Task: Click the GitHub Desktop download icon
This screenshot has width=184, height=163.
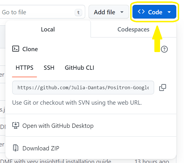Action: click(16, 126)
